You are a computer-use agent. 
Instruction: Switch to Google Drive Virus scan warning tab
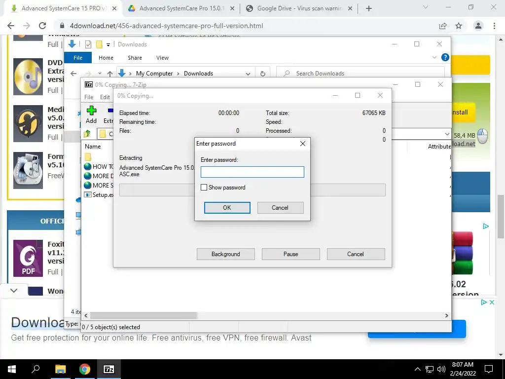click(299, 8)
